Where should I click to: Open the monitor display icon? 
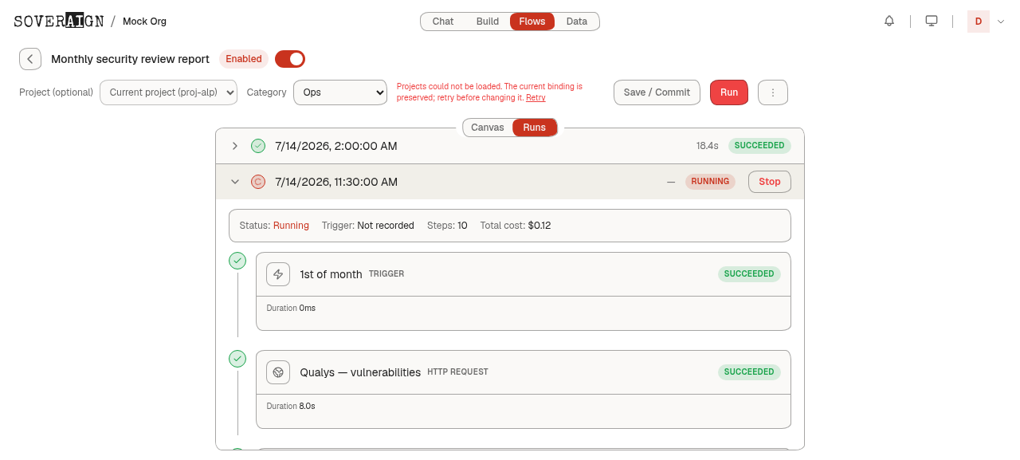click(932, 22)
